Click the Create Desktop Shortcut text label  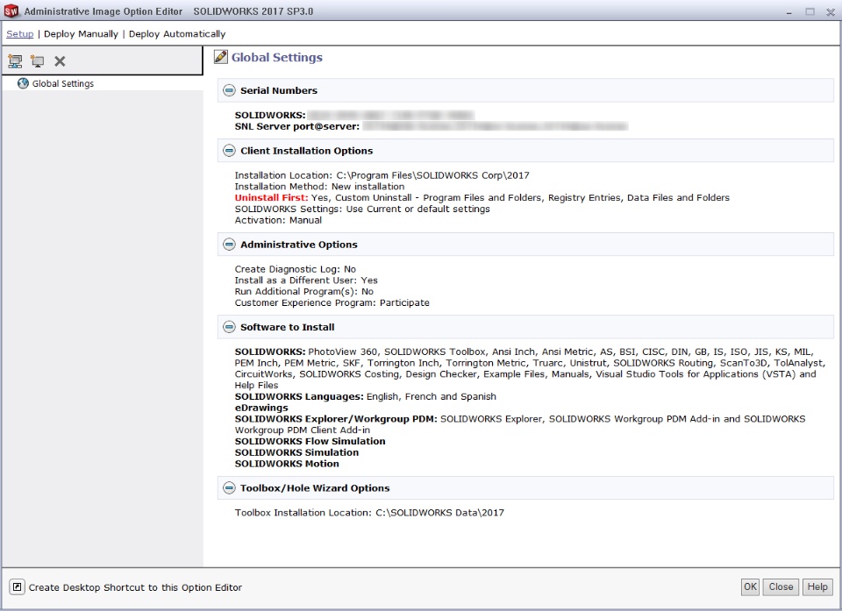tap(135, 587)
